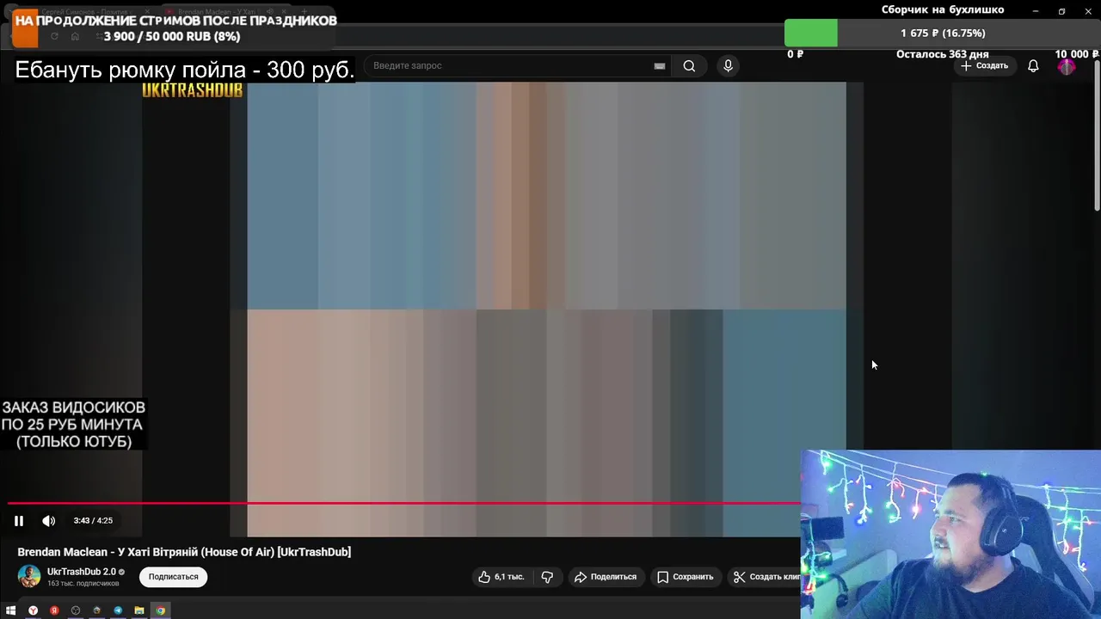
Task: Open Yandex Browser from the taskbar
Action: tap(33, 610)
